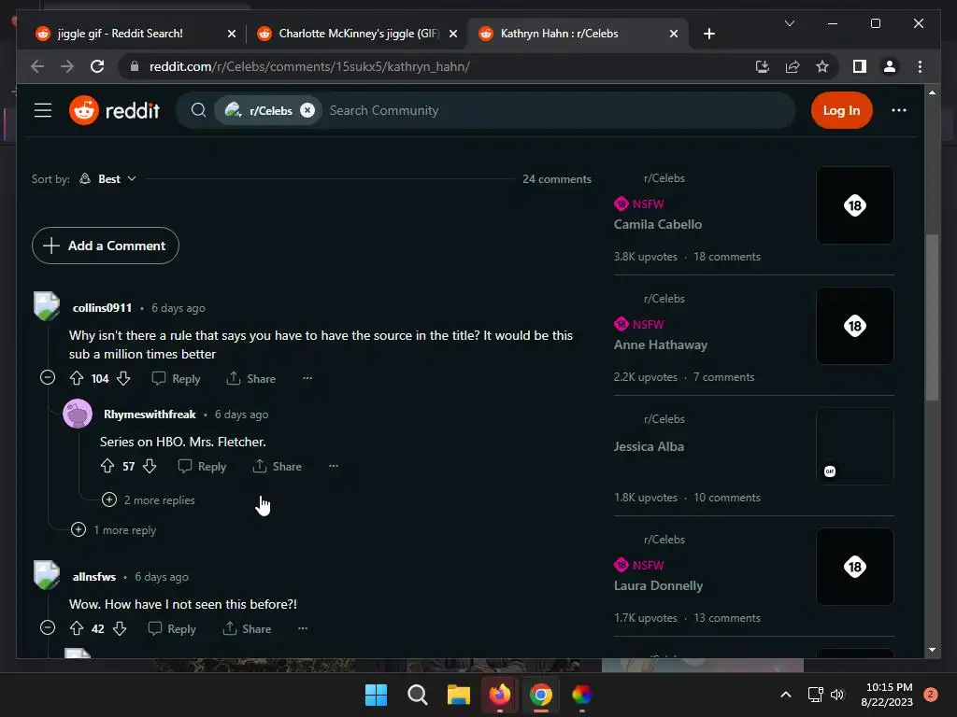Bookmark this page with star icon
Image resolution: width=957 pixels, height=717 pixels.
822,66
